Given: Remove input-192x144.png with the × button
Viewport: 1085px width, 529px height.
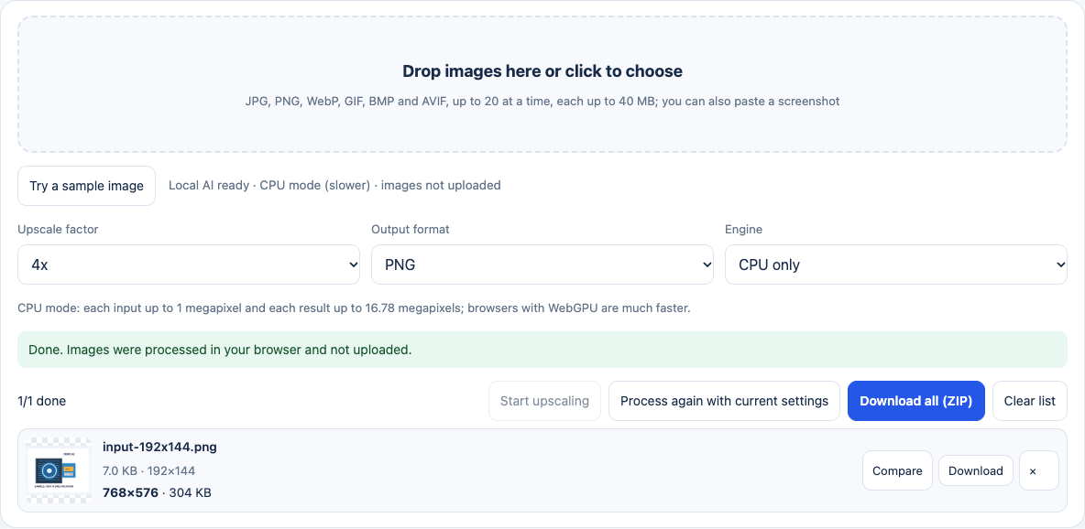Looking at the screenshot, I should 1038,471.
